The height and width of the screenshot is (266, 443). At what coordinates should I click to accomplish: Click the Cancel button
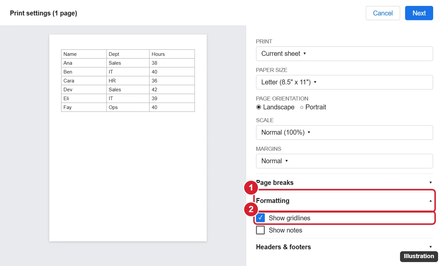coord(383,13)
